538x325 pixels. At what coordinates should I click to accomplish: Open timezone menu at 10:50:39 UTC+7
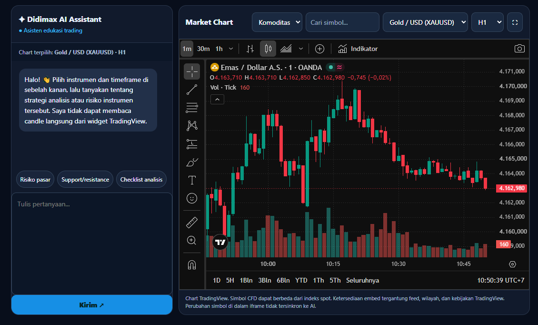coord(500,280)
